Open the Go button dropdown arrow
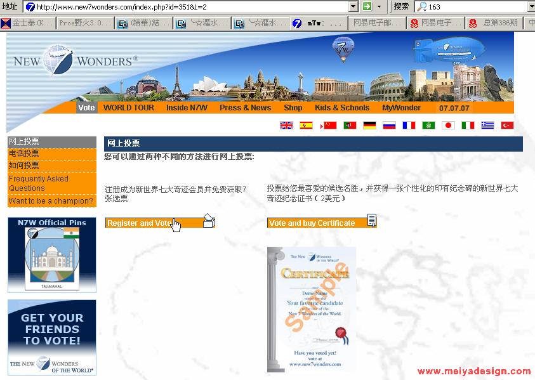The image size is (535, 380). tap(379, 6)
